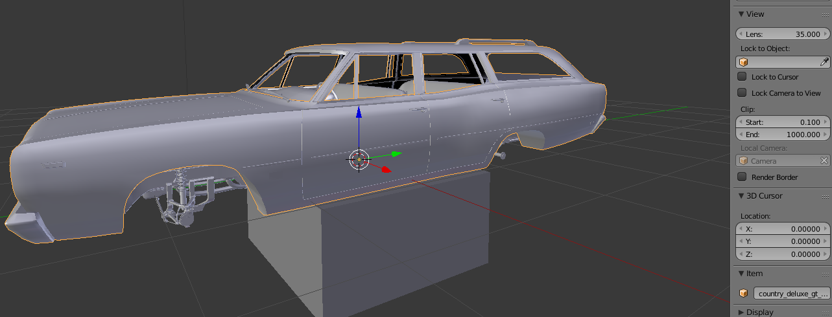Clear the Local Camera field with the X icon

[824, 160]
